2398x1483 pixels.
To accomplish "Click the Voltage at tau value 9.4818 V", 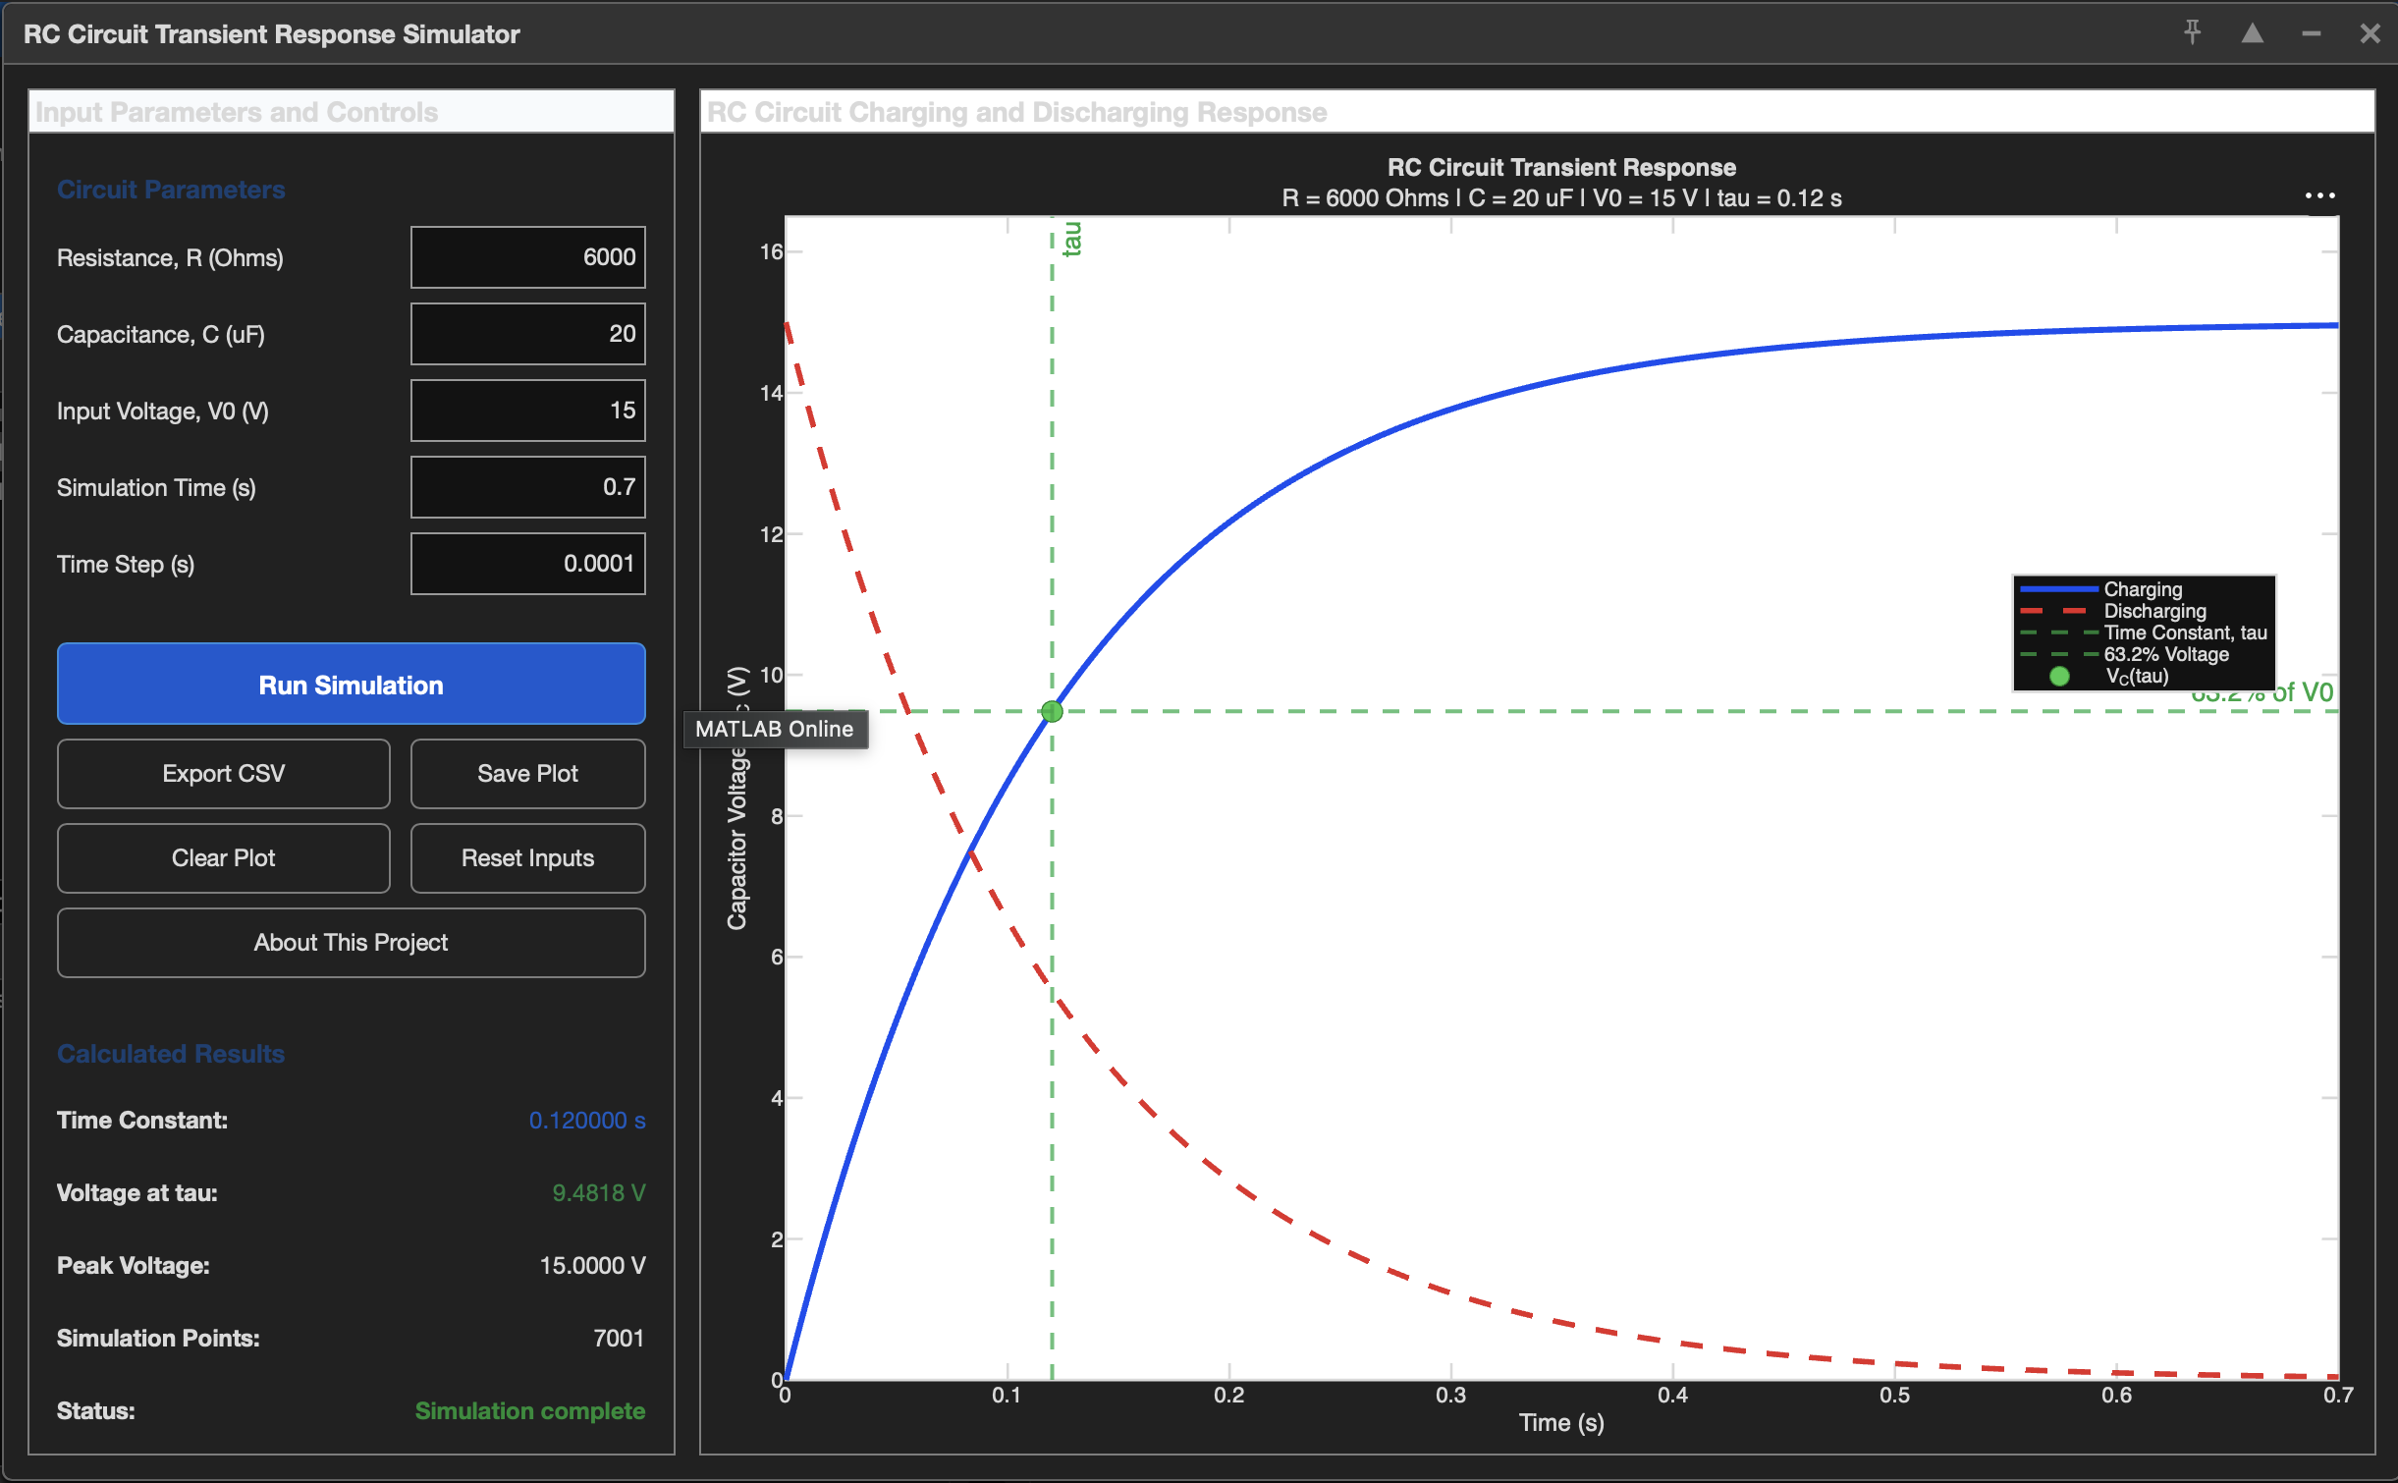I will point(599,1193).
